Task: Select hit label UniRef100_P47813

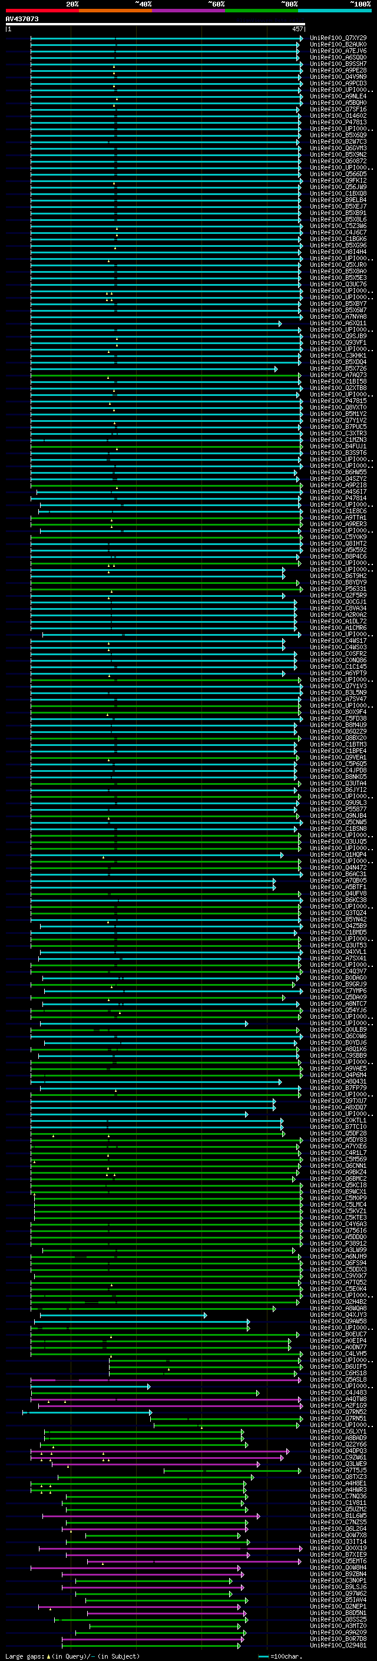Action: [338, 122]
